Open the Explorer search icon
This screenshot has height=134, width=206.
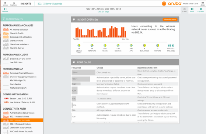14,3
